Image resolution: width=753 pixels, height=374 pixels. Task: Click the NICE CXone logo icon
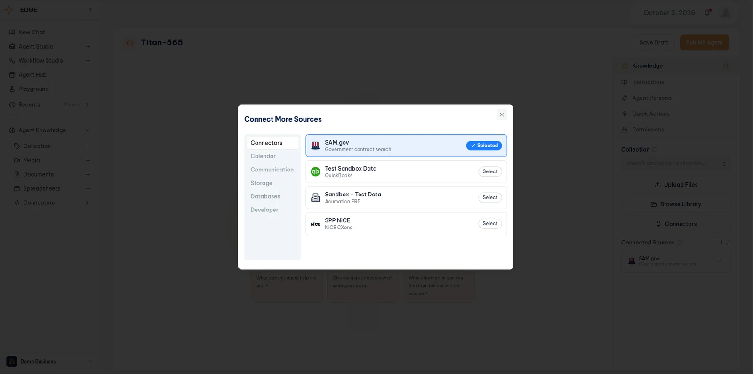coord(315,224)
